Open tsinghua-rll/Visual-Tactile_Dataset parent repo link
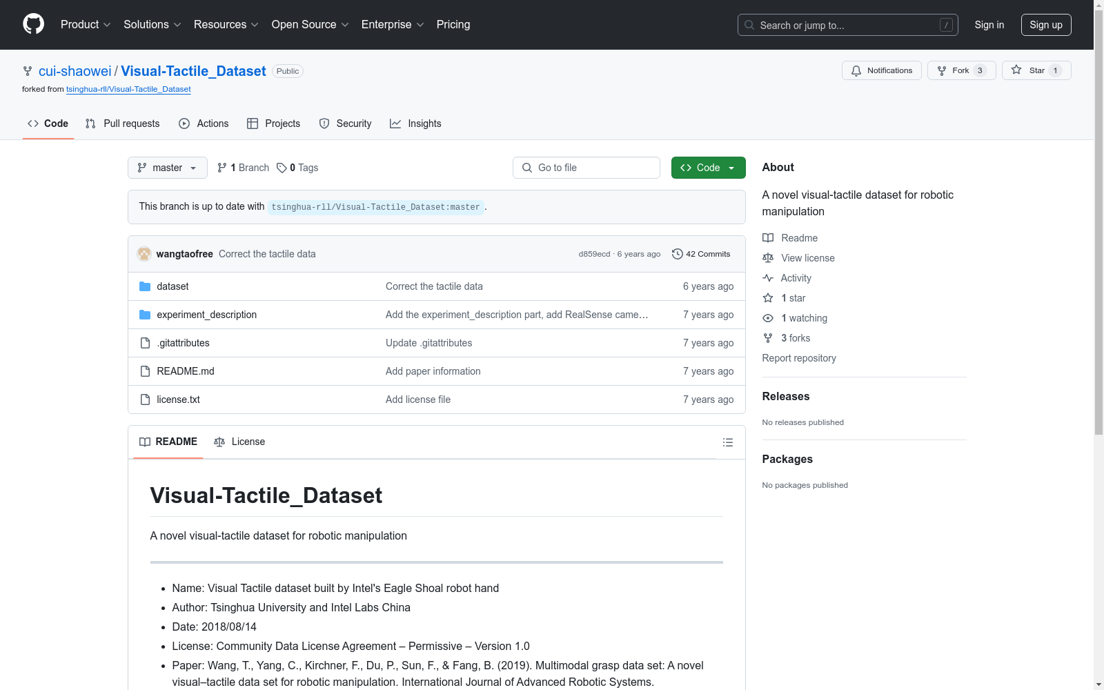 [128, 89]
